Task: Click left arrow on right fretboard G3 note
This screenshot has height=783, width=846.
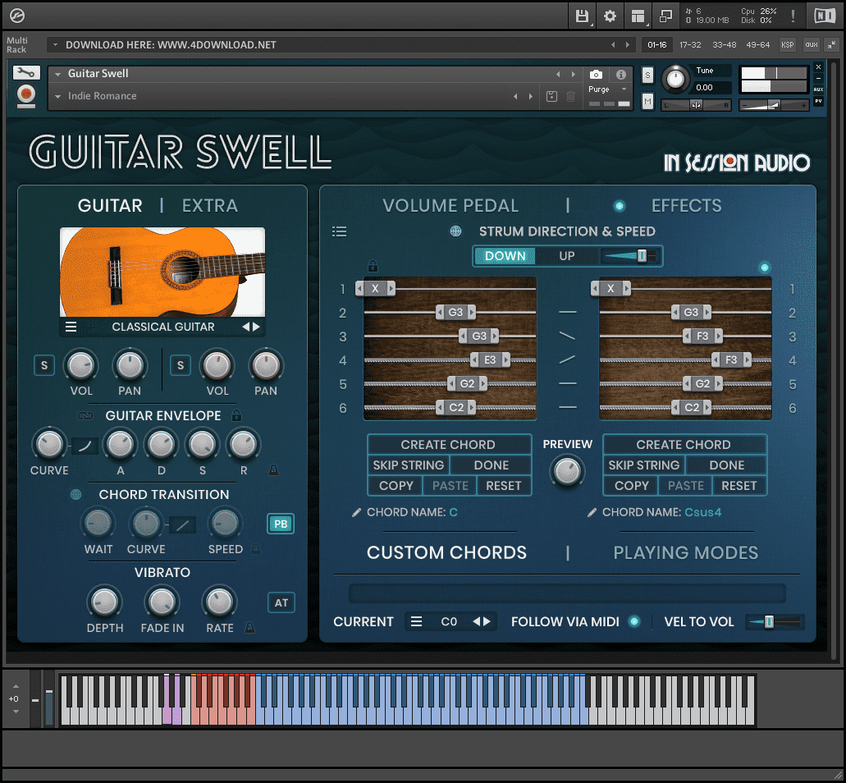Action: (x=675, y=313)
